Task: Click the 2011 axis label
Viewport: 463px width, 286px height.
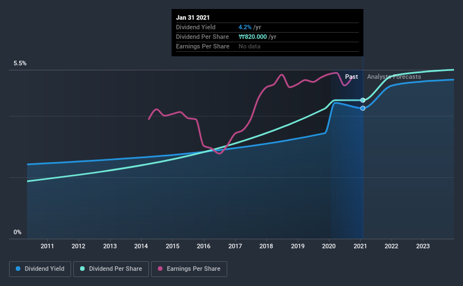Action: click(47, 246)
